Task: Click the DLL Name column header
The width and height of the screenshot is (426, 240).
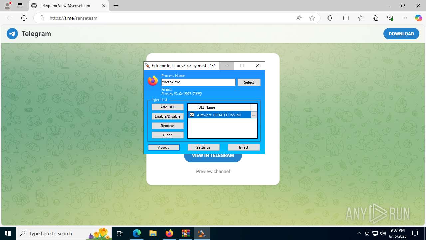Action: 223,107
